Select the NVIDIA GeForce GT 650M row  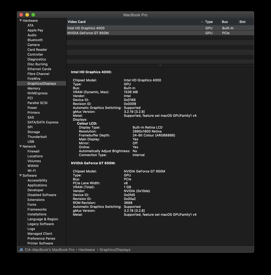pos(160,33)
